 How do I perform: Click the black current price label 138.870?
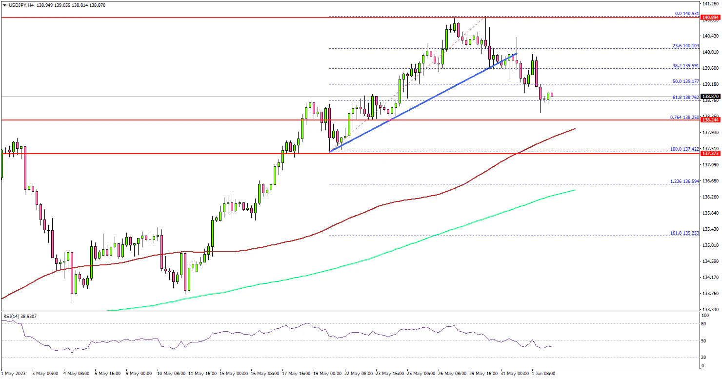(710, 97)
